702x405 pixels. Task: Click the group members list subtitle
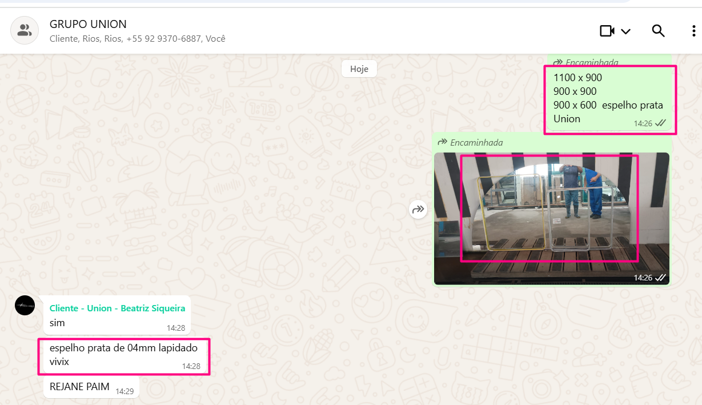137,39
